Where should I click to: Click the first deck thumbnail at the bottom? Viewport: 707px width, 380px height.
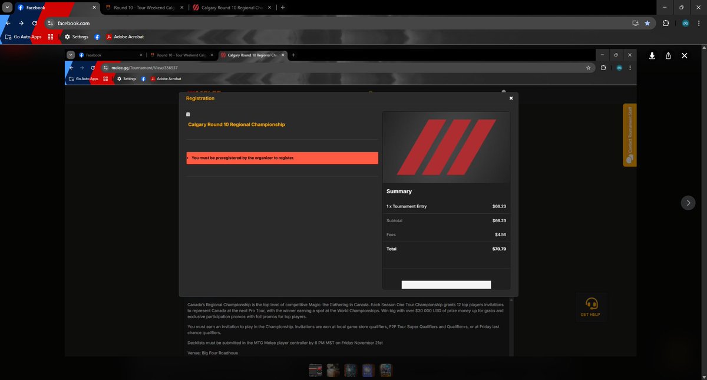tap(315, 369)
